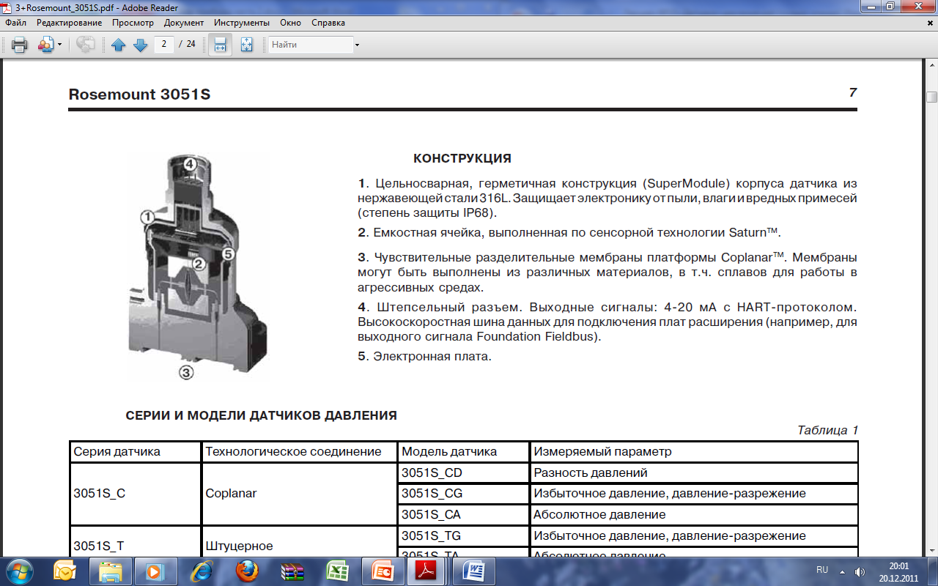This screenshot has height=586, width=938.
Task: Toggle Fit One Full Page icon
Action: click(x=247, y=45)
